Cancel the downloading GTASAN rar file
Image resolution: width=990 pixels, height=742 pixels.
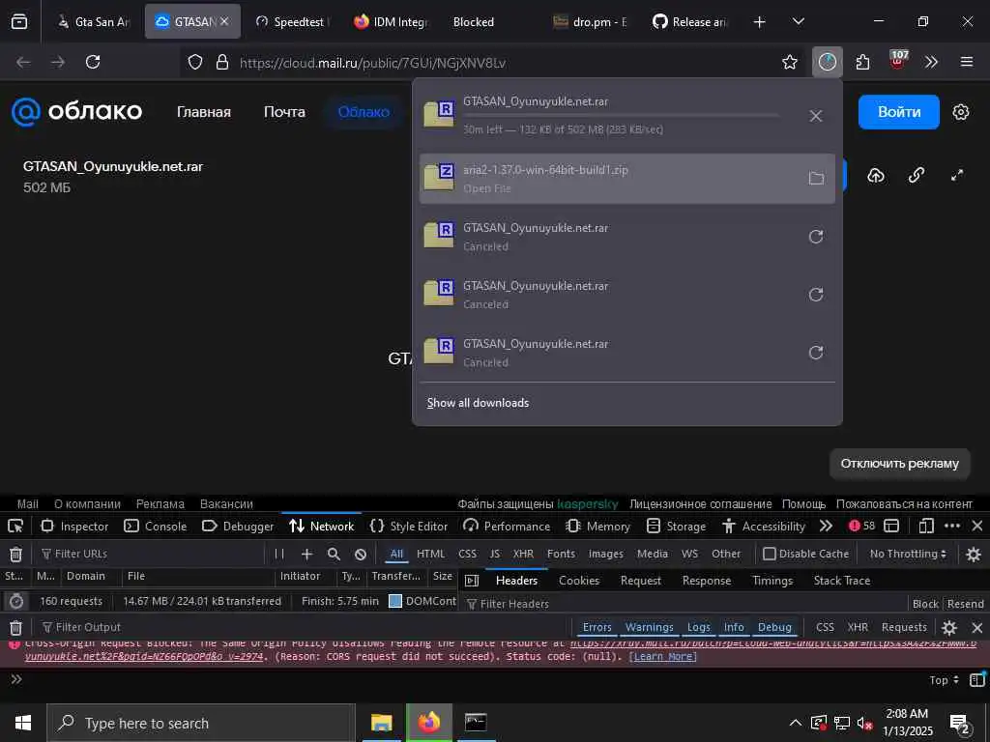tap(816, 116)
